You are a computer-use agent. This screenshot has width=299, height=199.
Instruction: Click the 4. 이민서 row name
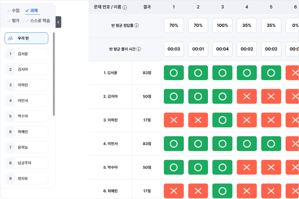(x=110, y=144)
